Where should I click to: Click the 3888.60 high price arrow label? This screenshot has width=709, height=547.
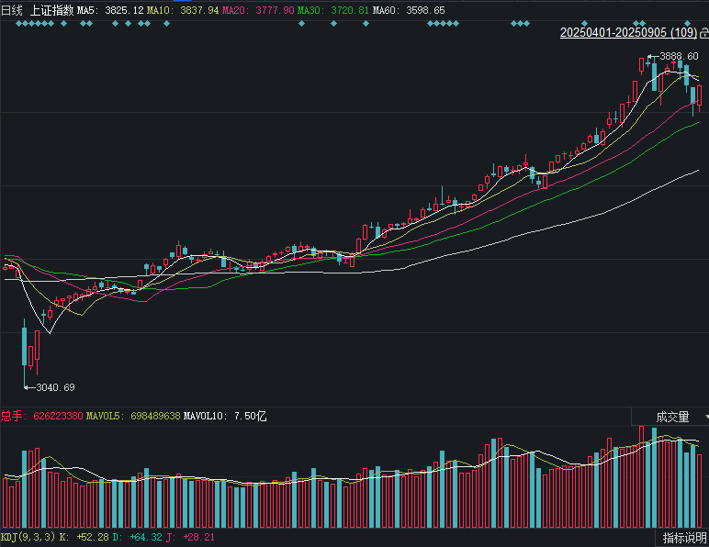[x=674, y=56]
